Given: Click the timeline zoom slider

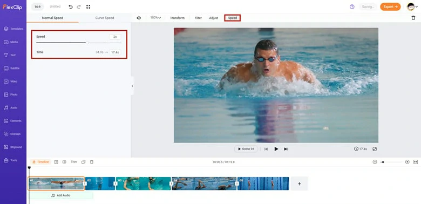Looking at the screenshot, I should 391,162.
